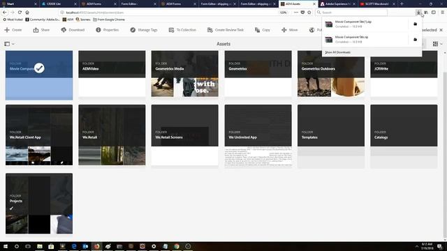Viewport: 447px width, 251px height.
Task: Open folder for first Movie Component zip download
Action: (x=415, y=24)
